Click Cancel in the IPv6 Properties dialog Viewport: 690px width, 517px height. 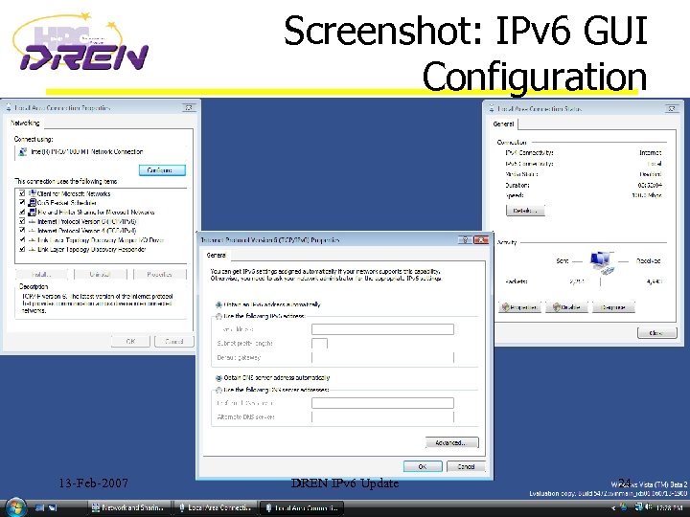point(466,466)
